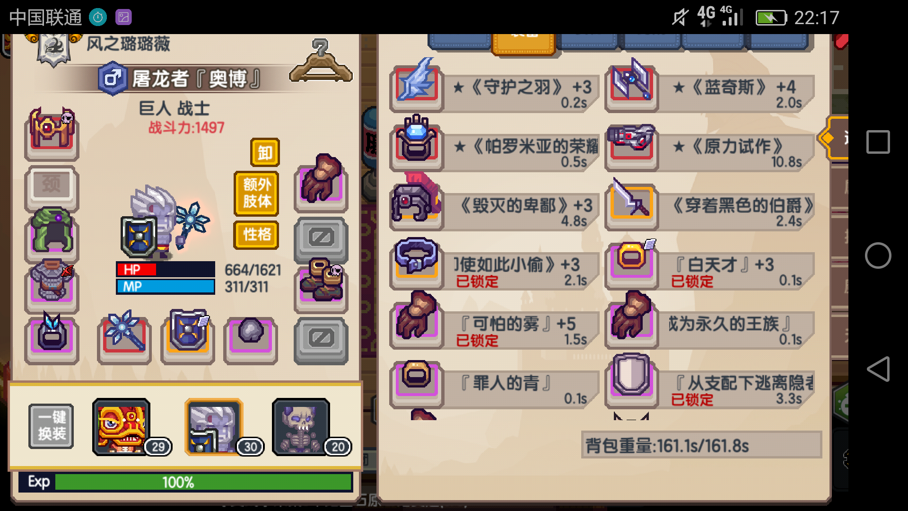Open the 性格 personality button
908x511 pixels.
pyautogui.click(x=256, y=235)
